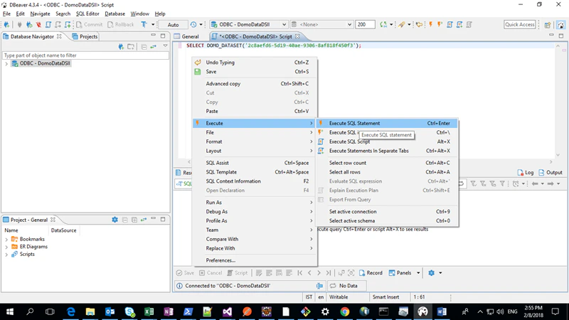
Task: Click the Rollback toolbar button
Action: click(x=121, y=25)
